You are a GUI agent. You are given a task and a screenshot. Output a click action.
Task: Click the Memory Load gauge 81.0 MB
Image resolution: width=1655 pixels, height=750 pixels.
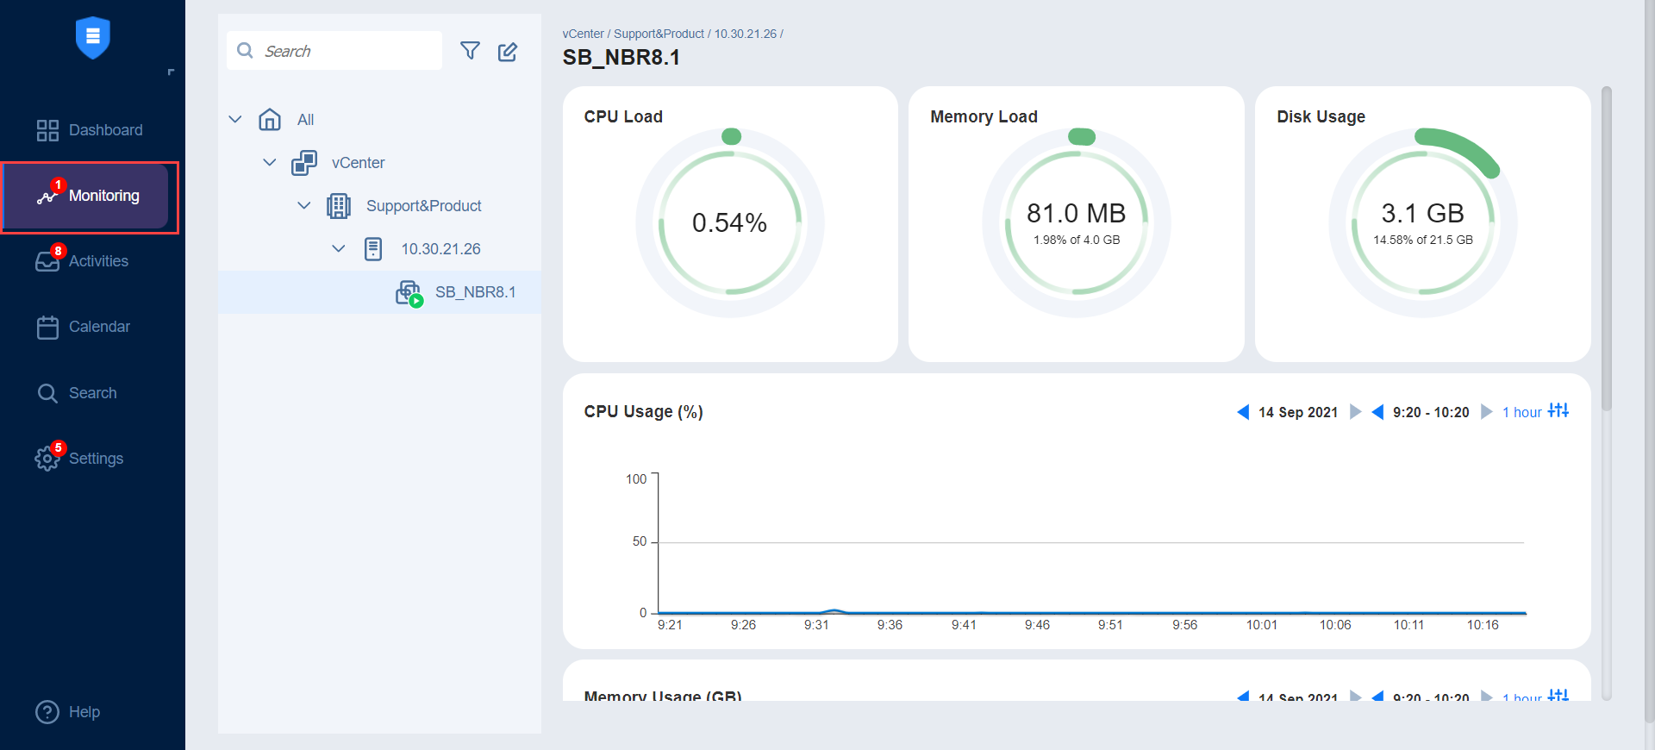click(1076, 223)
